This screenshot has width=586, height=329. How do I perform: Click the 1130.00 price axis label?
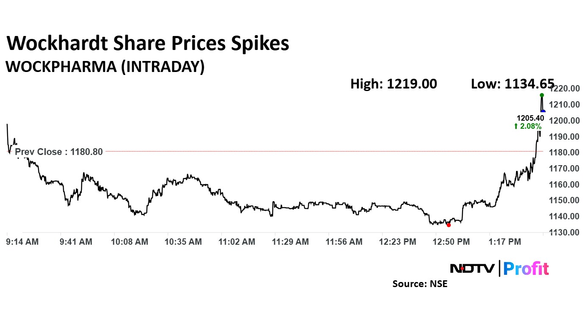coord(564,232)
